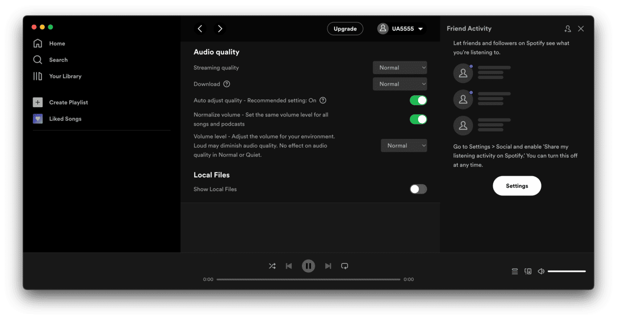Viewport: 617px width, 320px height.
Task: Click the Auto adjust quality help icon
Action: 323,100
